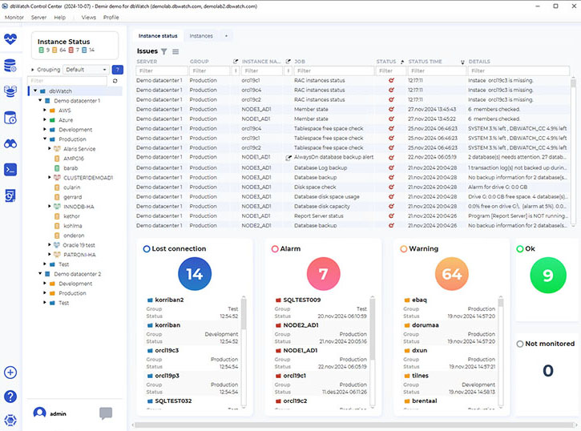Select the Not monitored status circle
The image size is (581, 431).
(520, 344)
